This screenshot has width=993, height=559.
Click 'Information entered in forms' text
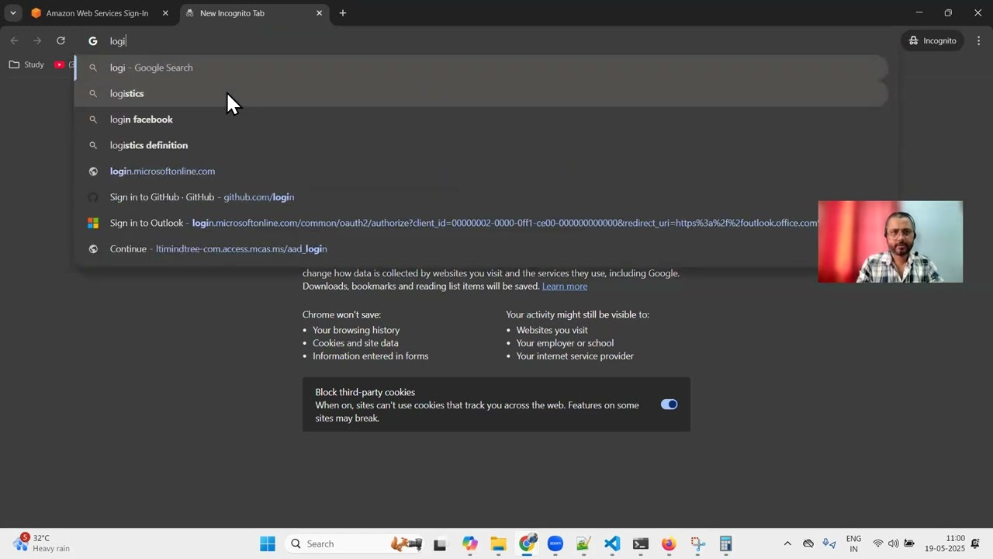tap(370, 356)
